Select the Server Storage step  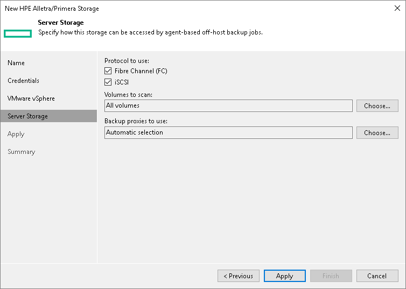pyautogui.click(x=48, y=116)
